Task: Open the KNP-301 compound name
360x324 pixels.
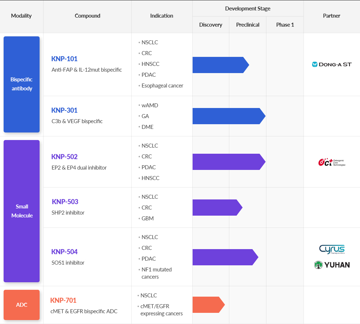Action: click(x=64, y=110)
